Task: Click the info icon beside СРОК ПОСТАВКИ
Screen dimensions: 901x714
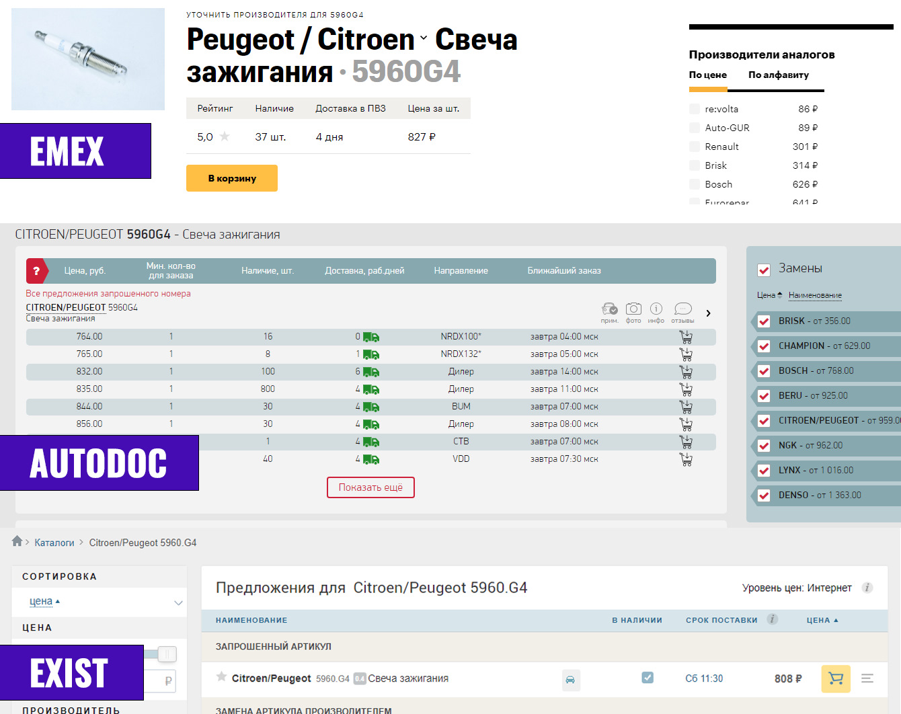Action: point(772,619)
